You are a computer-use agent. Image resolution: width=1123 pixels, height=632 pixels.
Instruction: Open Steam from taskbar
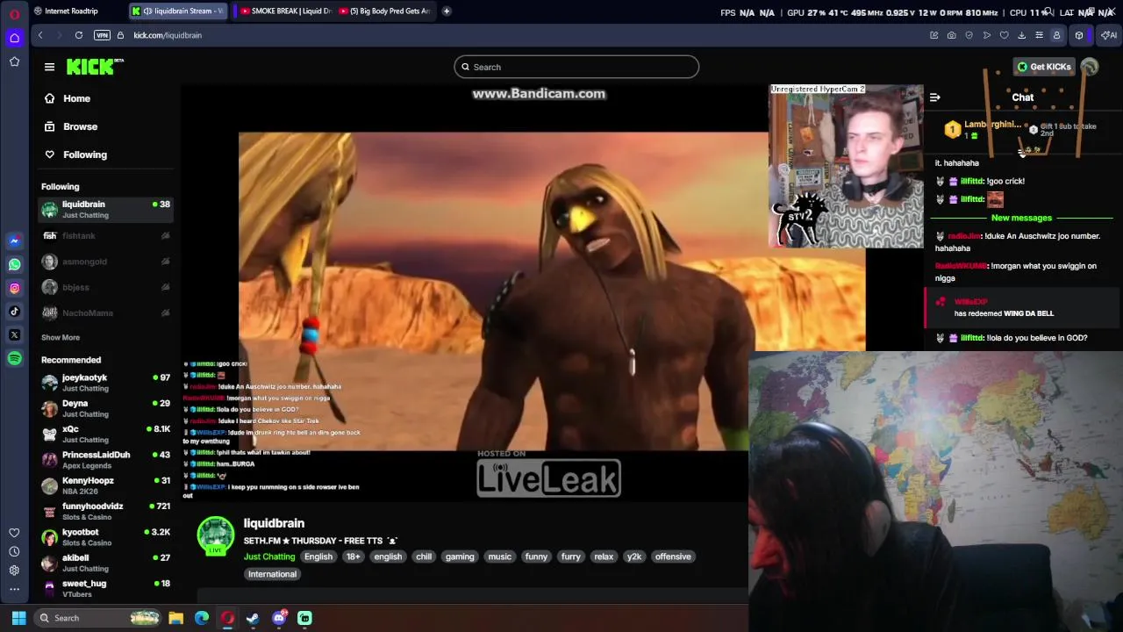coord(253,618)
